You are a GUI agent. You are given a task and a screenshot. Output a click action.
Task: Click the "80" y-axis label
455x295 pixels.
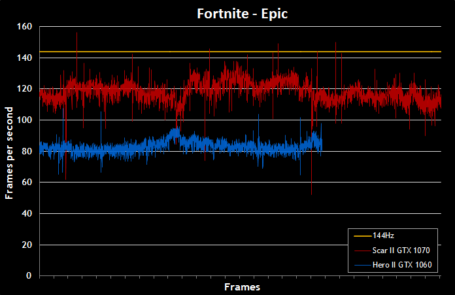click(27, 151)
